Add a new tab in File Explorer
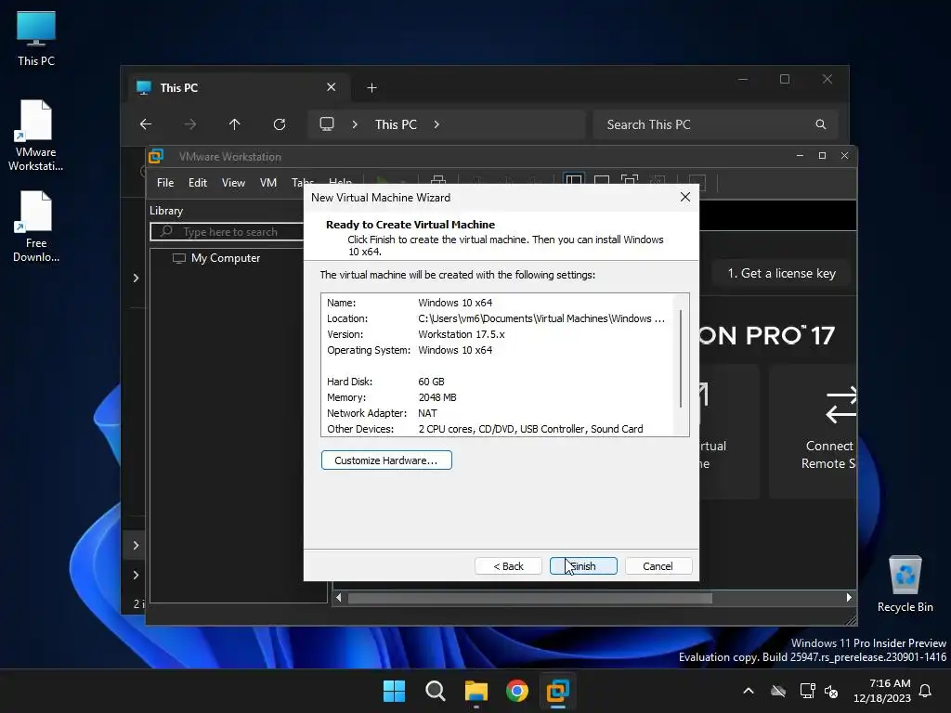 371,88
